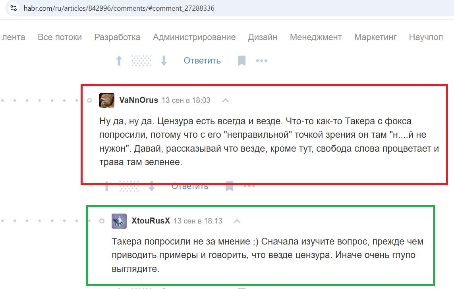Click the site info icon in address bar
The height and width of the screenshot is (289, 454).
14,8
